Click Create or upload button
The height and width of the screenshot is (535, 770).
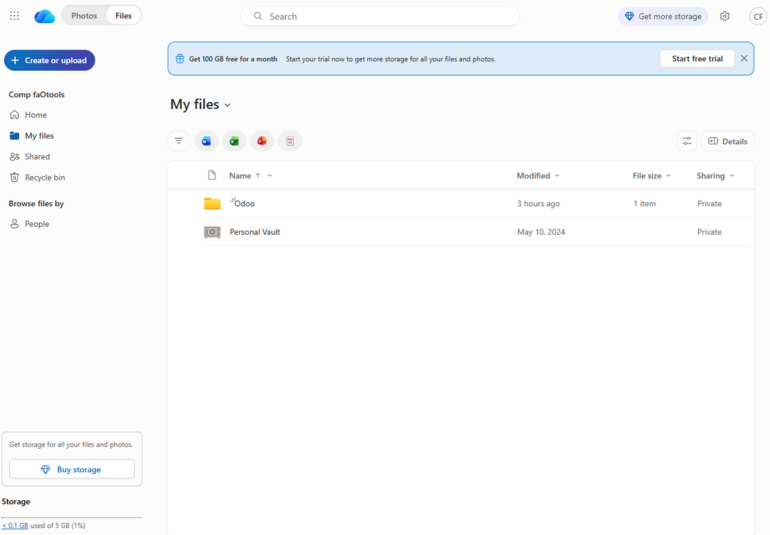[x=50, y=61]
